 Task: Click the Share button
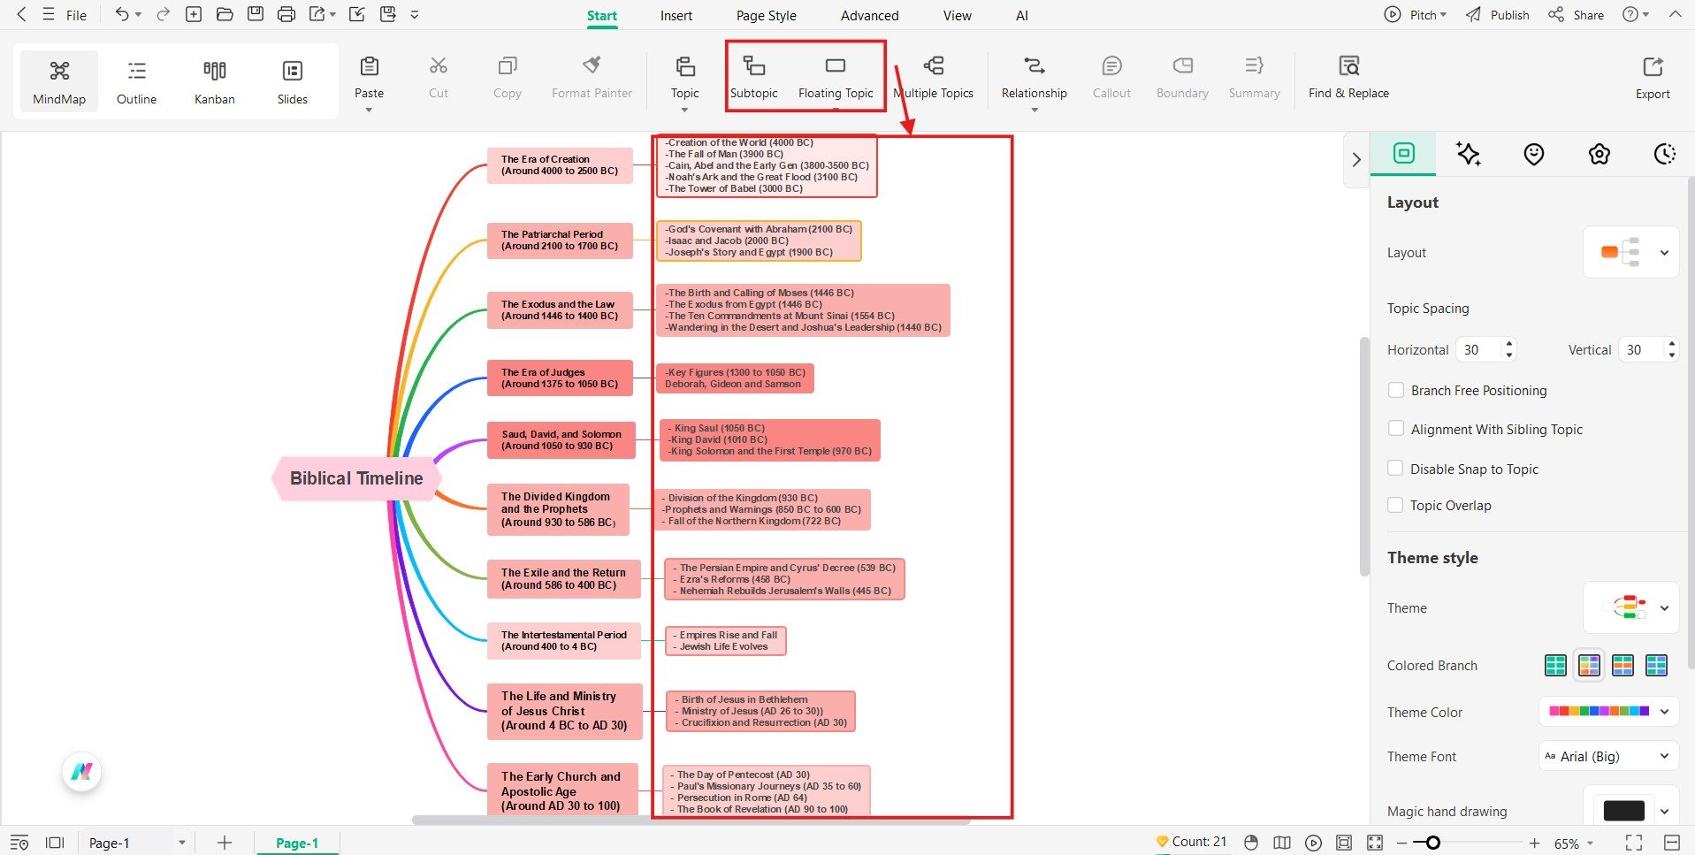tap(1576, 14)
